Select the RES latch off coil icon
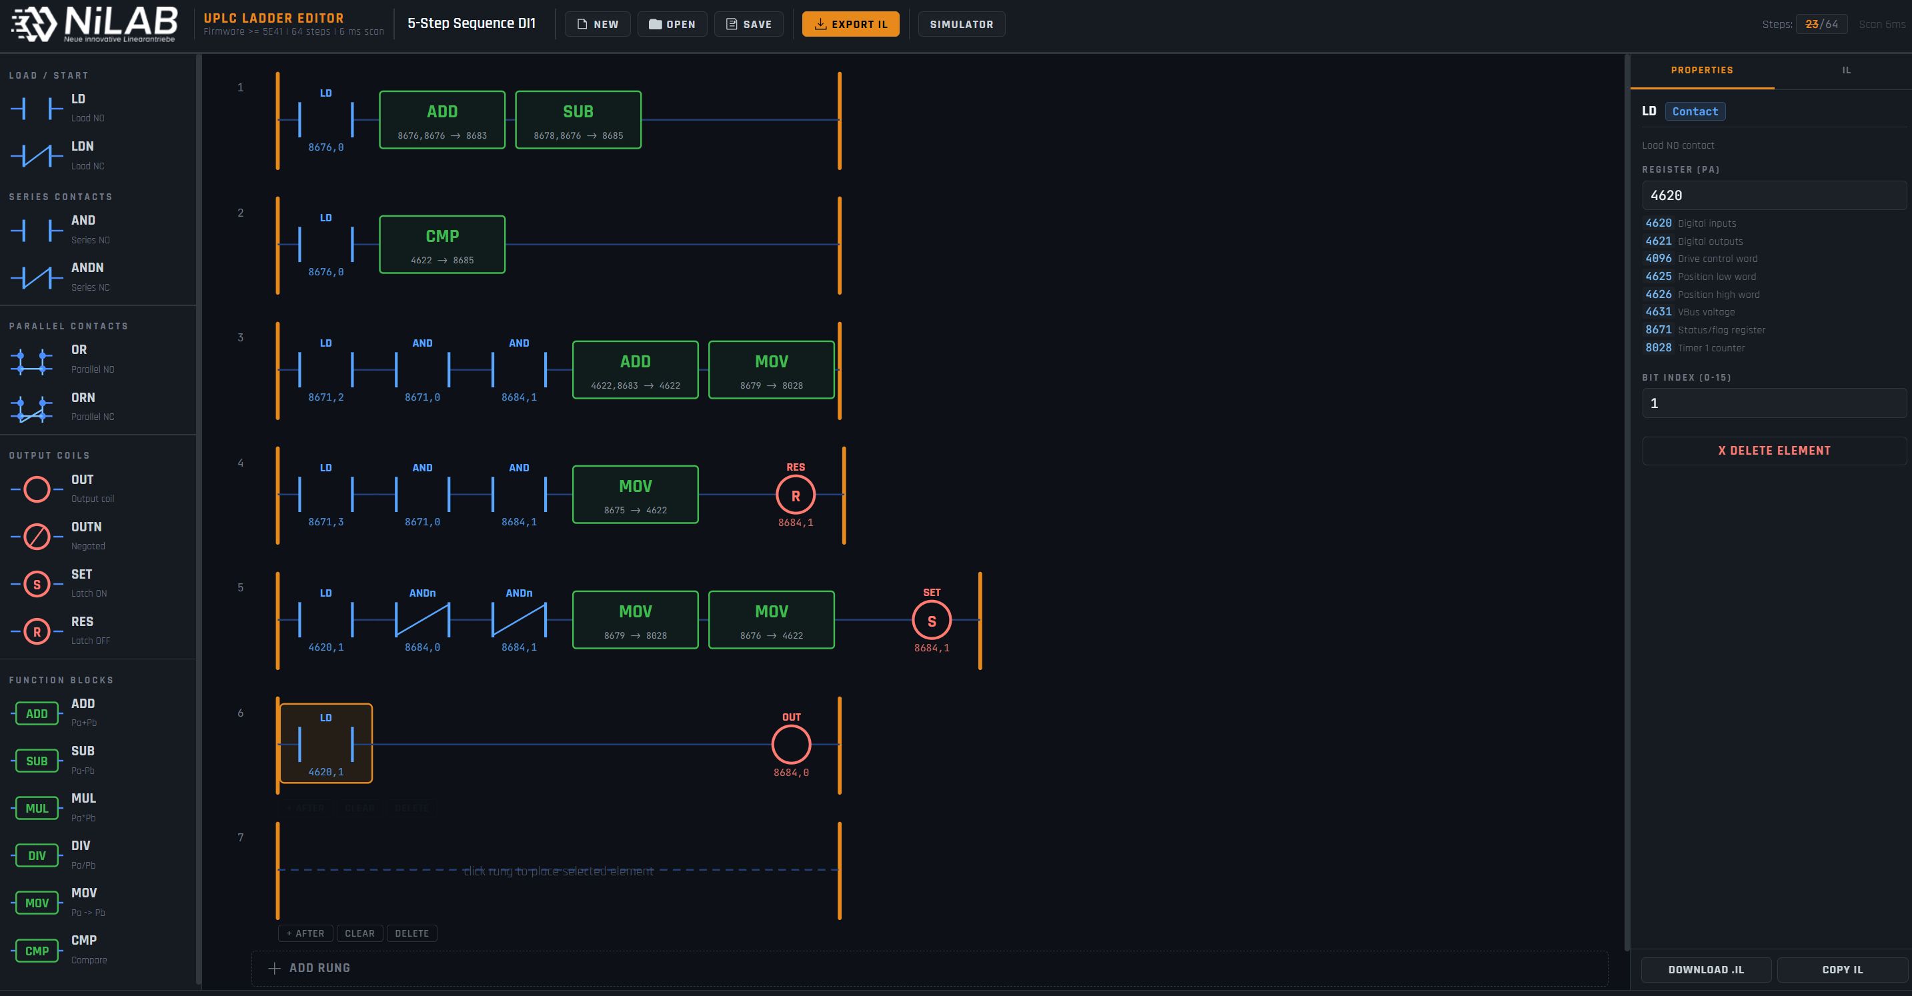 37,631
